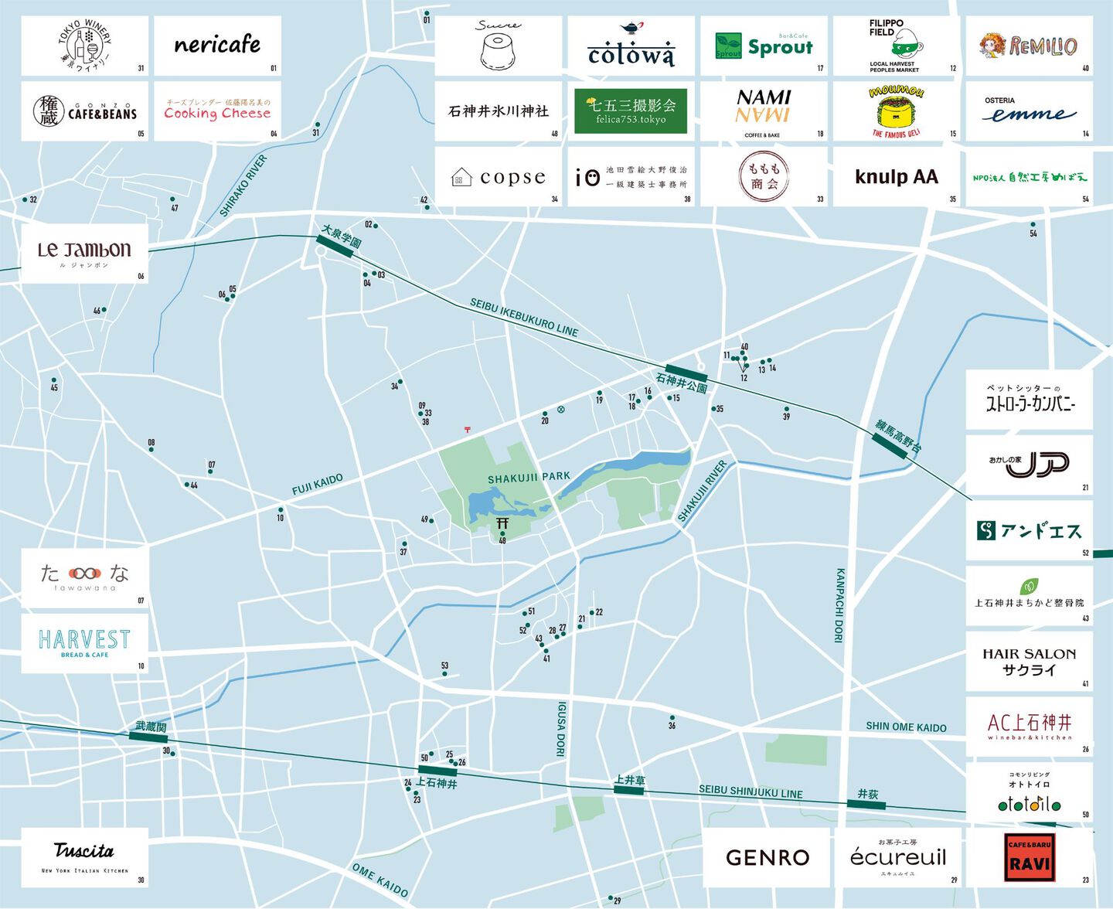Select the cotowa teapot logo
1113x909 pixels.
click(631, 46)
